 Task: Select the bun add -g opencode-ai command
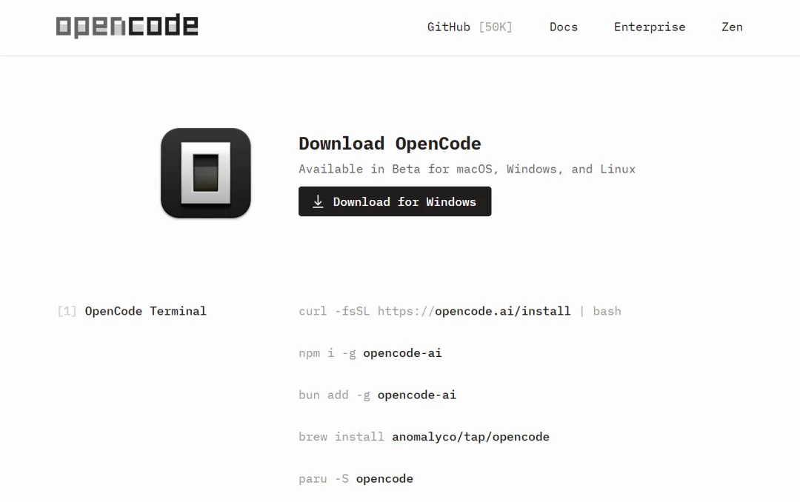377,395
